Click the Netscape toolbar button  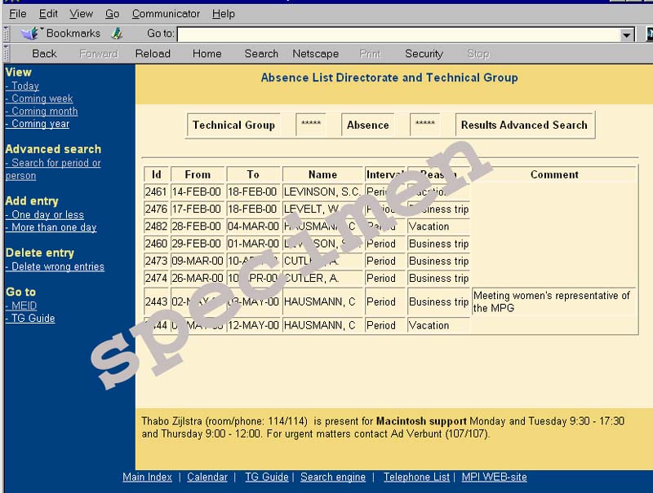316,54
